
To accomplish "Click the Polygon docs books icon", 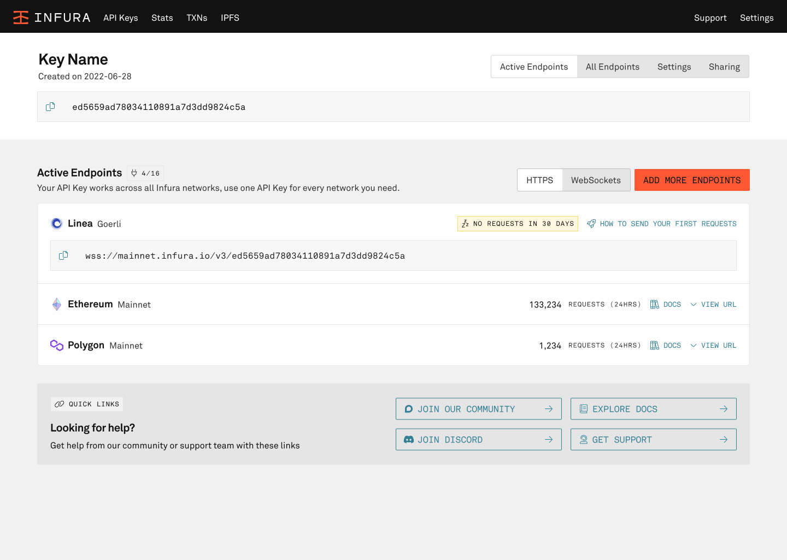I will point(655,345).
